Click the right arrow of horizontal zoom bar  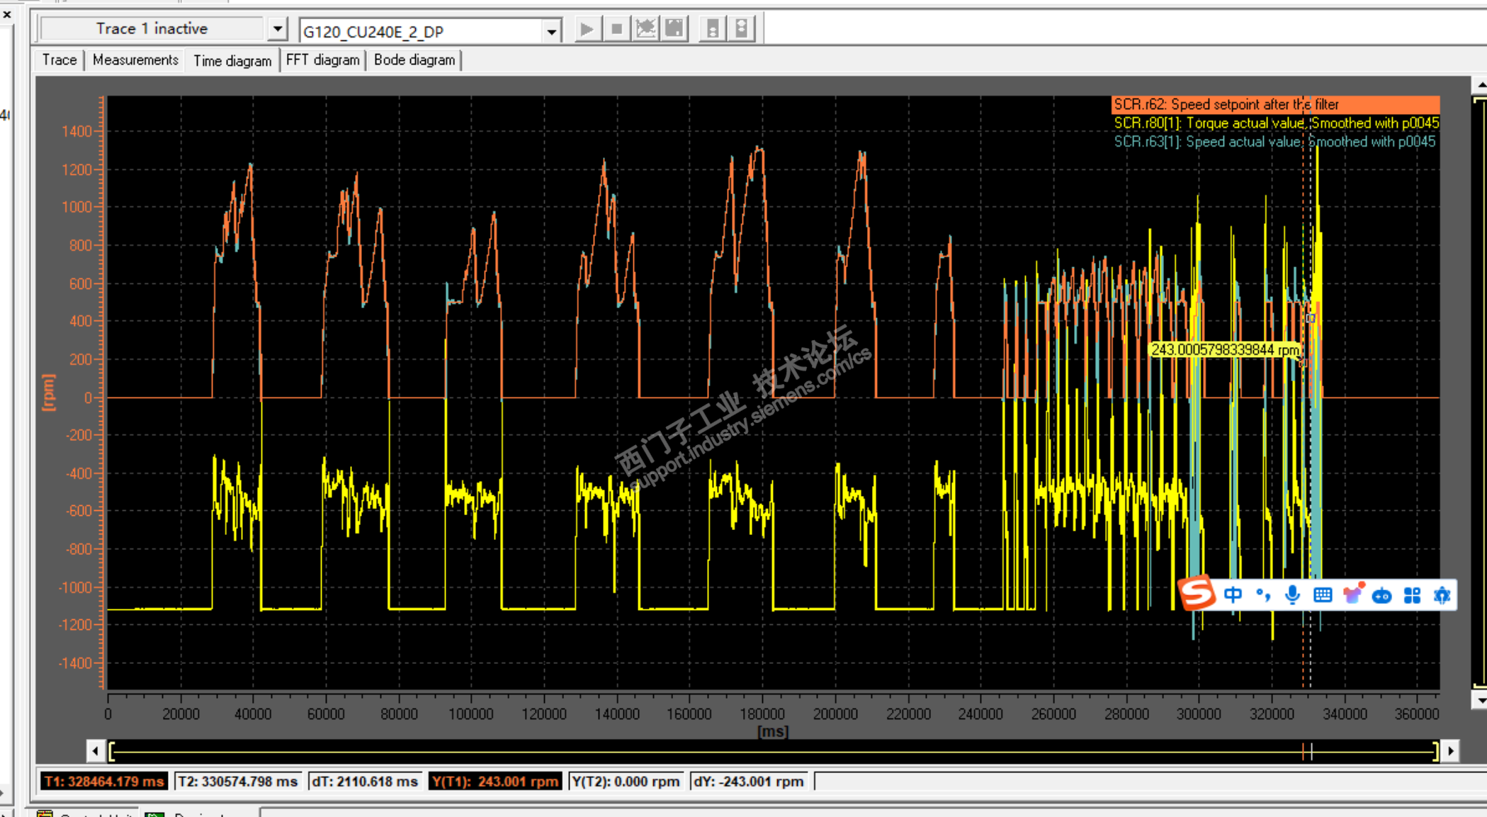pyautogui.click(x=1451, y=750)
